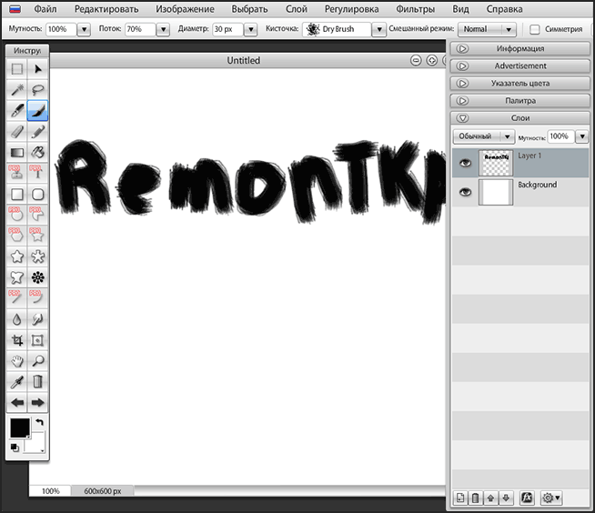The image size is (595, 513).
Task: Select the Eraser tool
Action: click(16, 132)
